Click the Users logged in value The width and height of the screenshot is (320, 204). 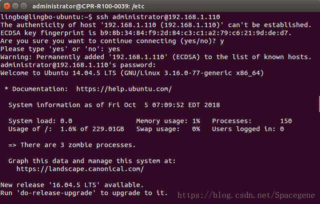282,129
